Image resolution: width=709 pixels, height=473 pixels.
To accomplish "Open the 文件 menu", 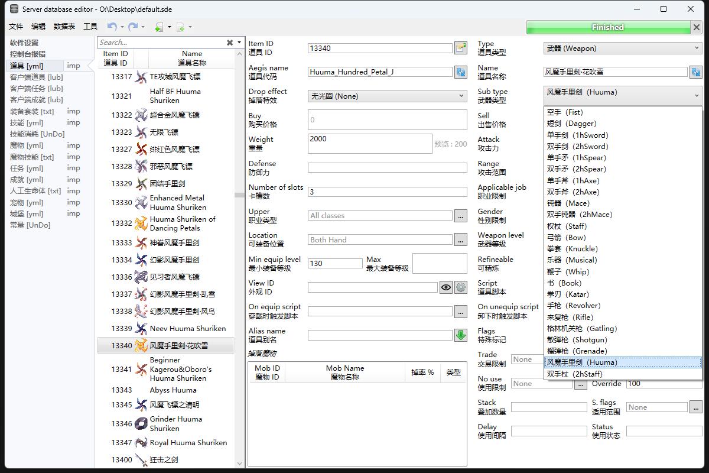I will (16, 27).
